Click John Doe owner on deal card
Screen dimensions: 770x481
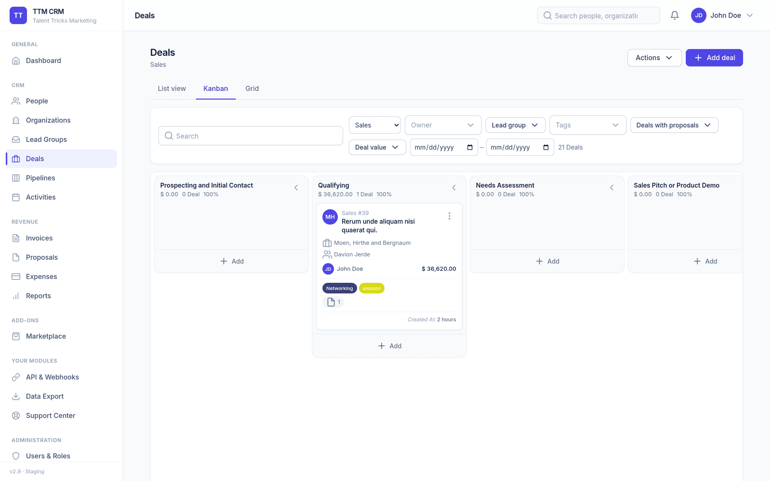[x=350, y=269]
